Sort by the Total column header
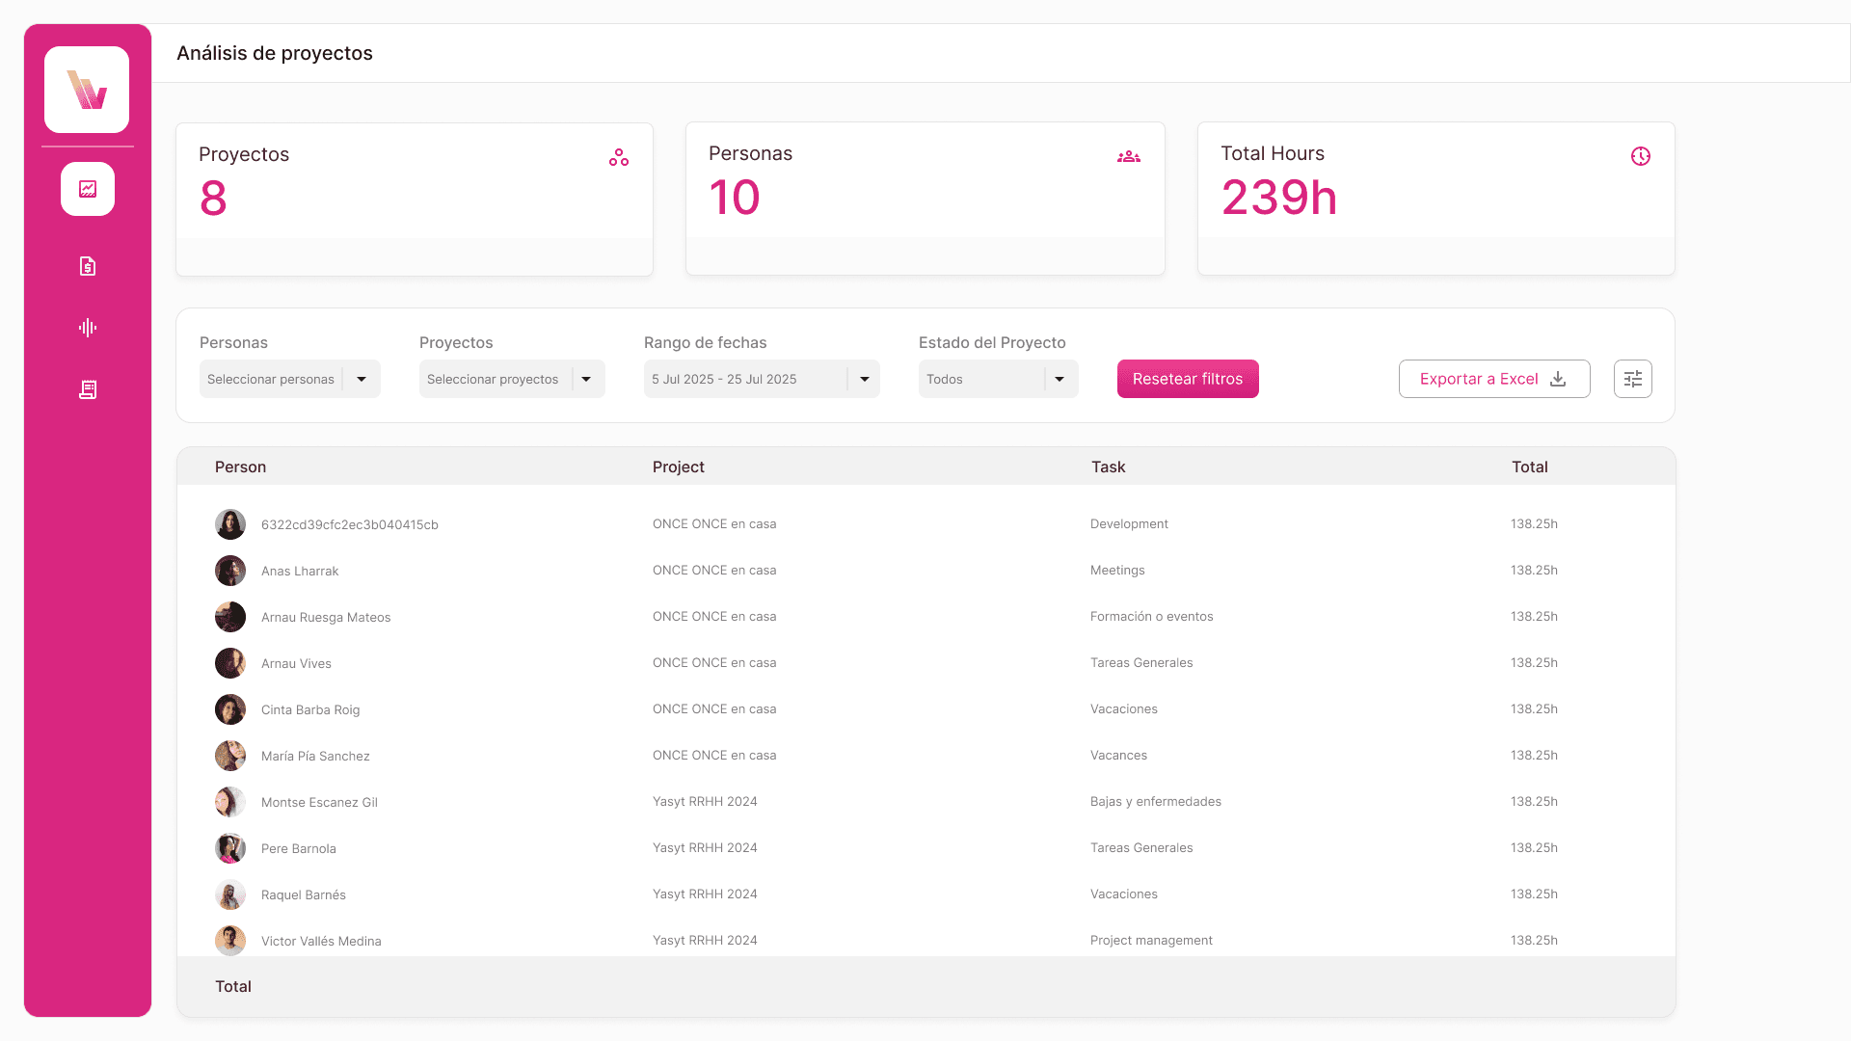This screenshot has height=1041, width=1851. [1529, 467]
